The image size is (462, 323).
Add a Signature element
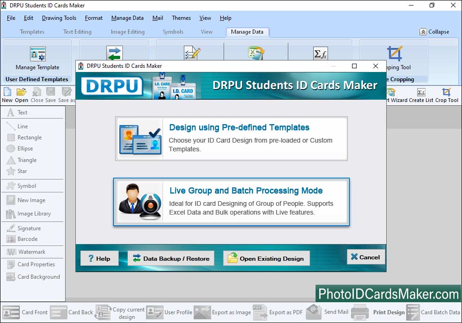(24, 228)
